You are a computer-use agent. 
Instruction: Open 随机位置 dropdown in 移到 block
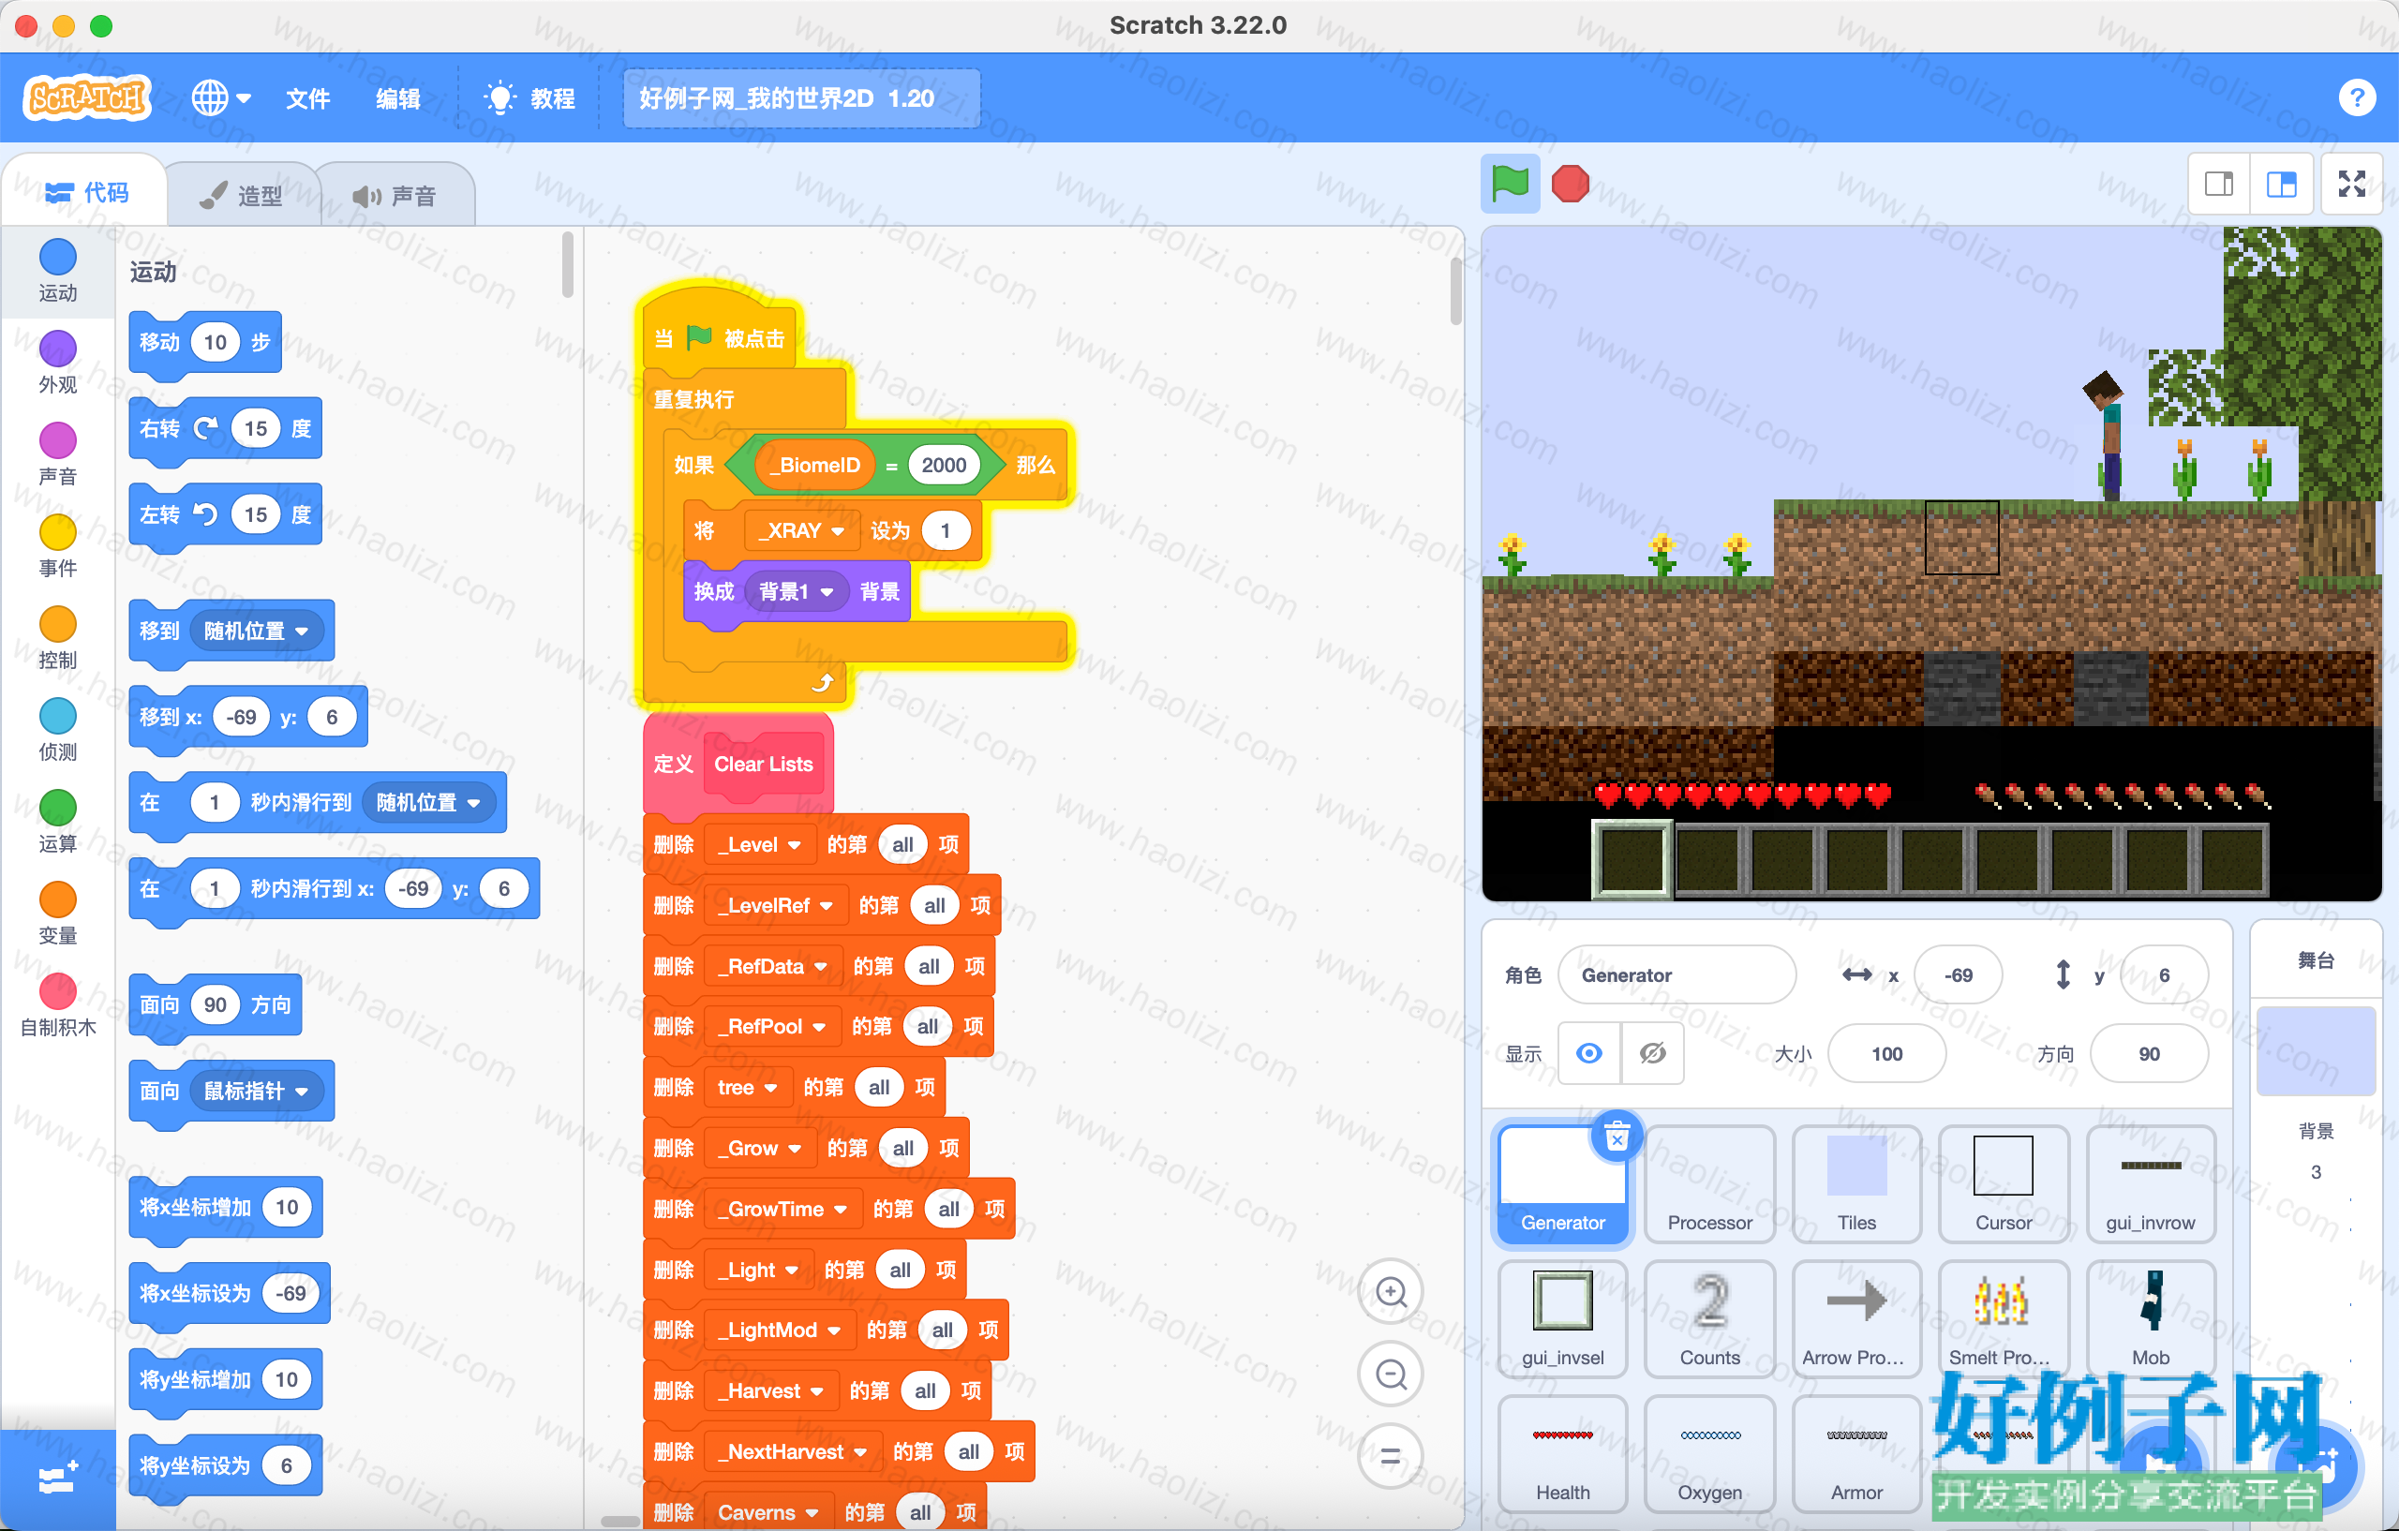click(x=256, y=631)
